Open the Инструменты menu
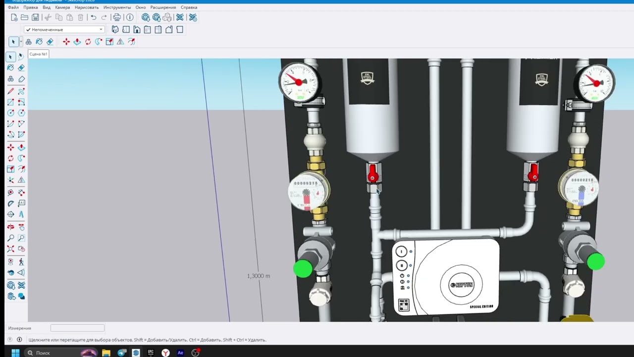Screen dimensions: 634x357 pos(117,7)
